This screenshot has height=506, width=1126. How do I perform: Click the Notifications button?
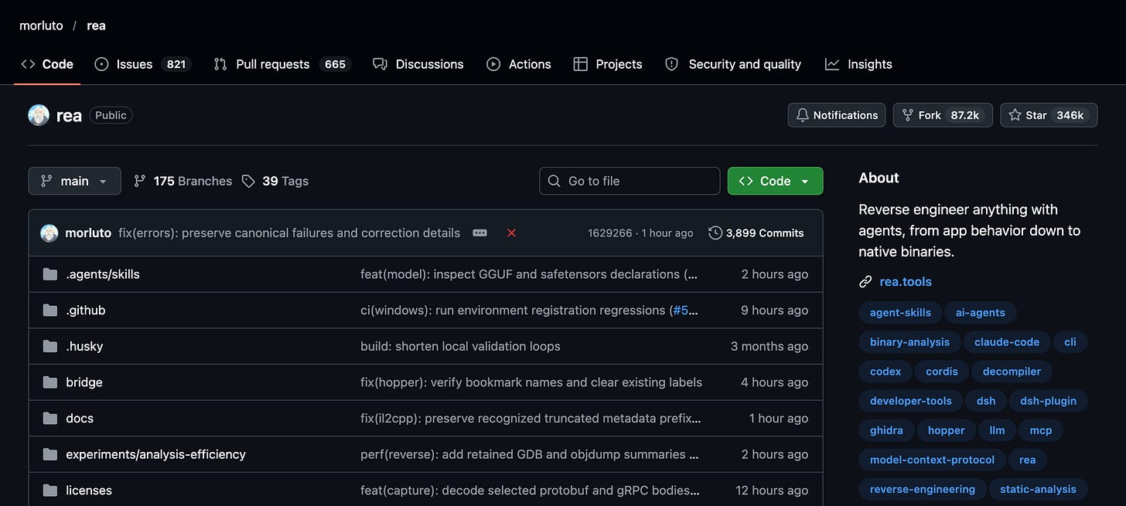pyautogui.click(x=837, y=115)
